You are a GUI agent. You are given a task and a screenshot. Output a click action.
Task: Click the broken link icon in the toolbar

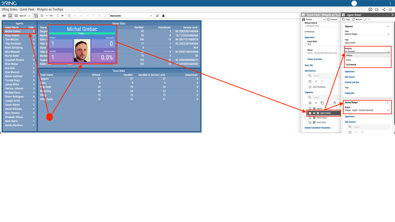(157, 16)
